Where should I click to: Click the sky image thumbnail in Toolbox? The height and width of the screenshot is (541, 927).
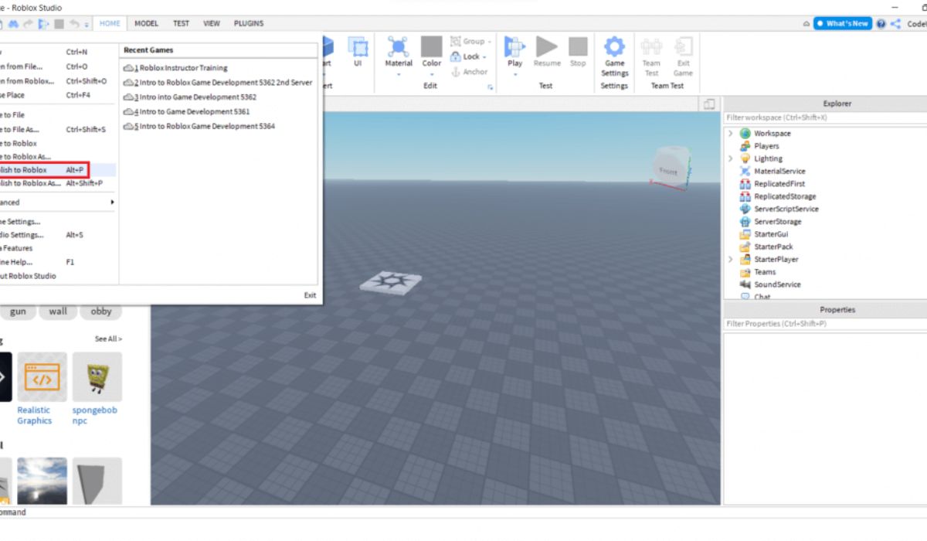tap(42, 481)
